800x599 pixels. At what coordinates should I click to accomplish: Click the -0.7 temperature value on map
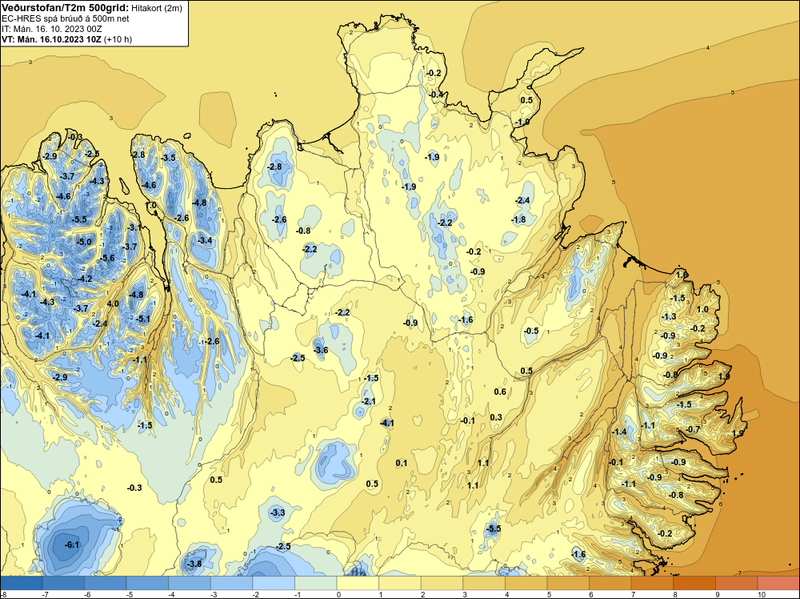tap(694, 430)
